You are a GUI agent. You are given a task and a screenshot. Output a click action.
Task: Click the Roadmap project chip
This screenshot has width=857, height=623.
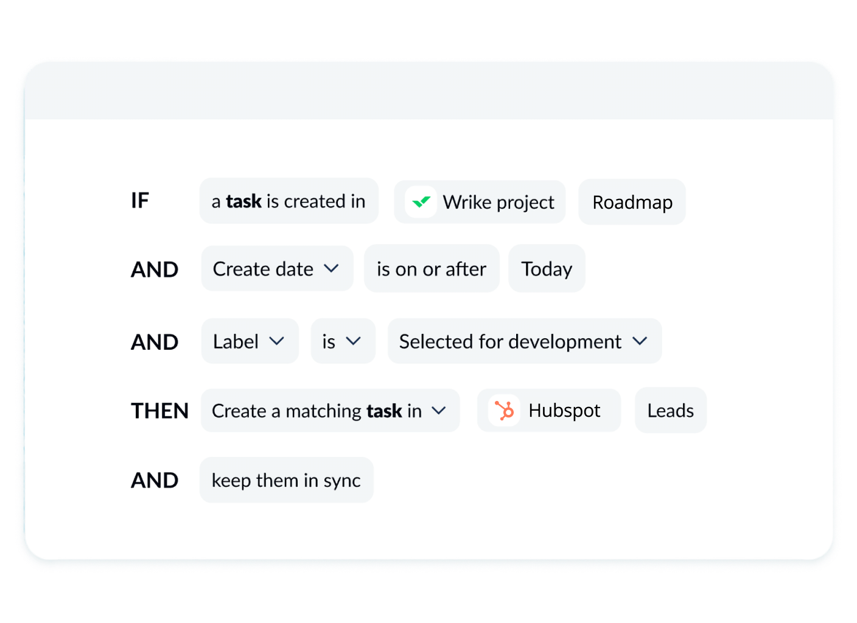(x=632, y=202)
